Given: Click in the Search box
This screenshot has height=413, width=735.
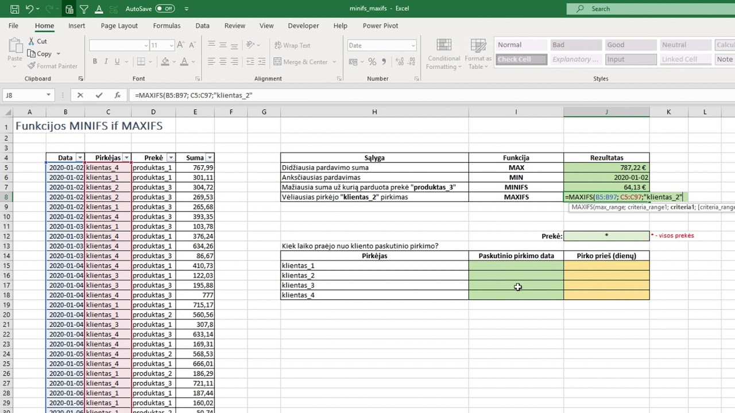Looking at the screenshot, I should (650, 9).
